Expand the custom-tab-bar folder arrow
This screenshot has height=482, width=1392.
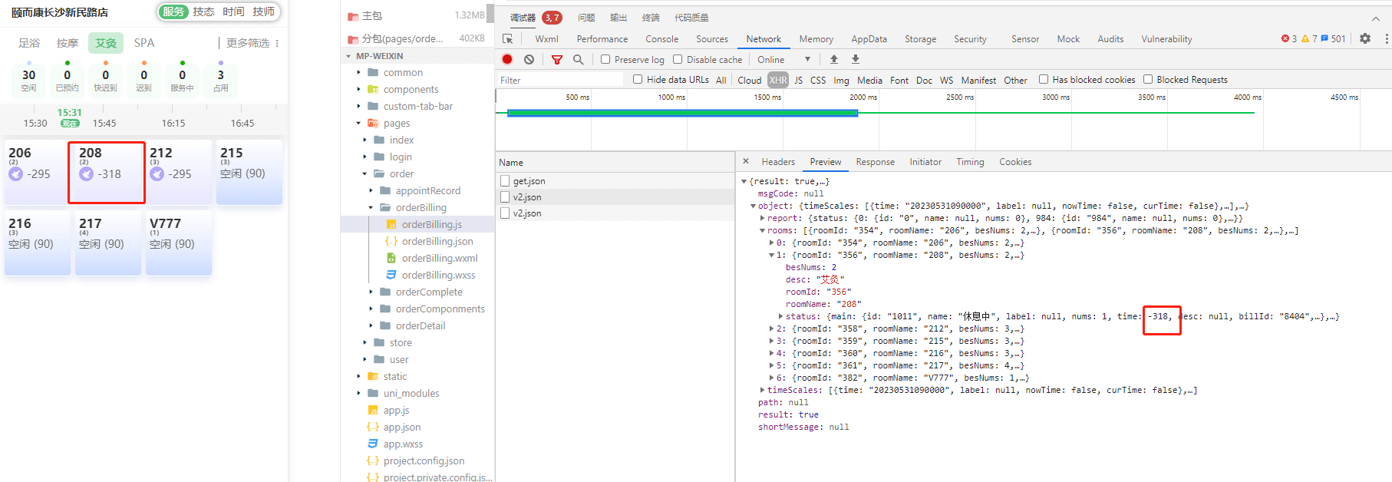pos(358,106)
